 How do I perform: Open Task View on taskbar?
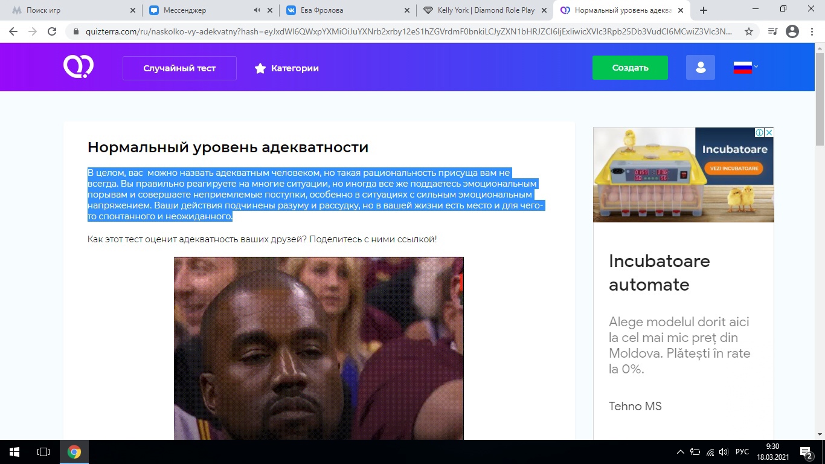(43, 452)
